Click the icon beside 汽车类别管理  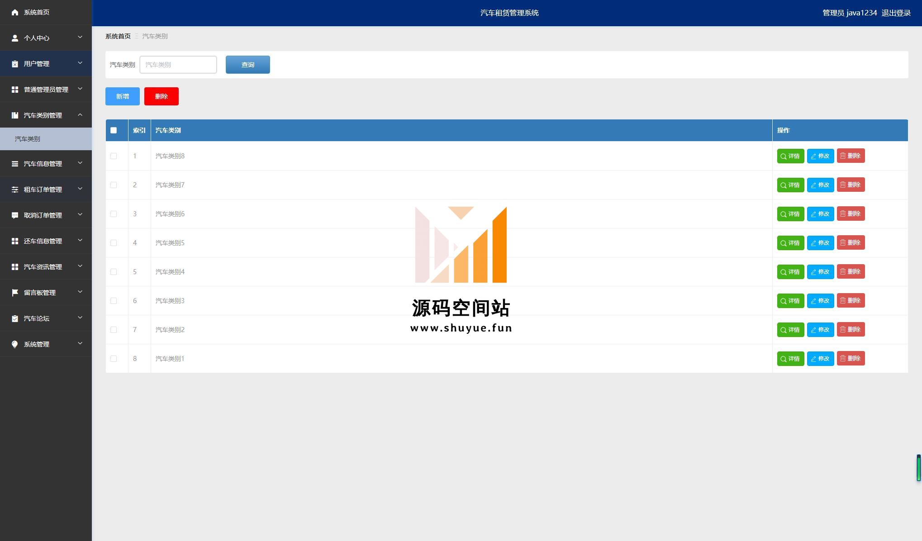[x=15, y=115]
